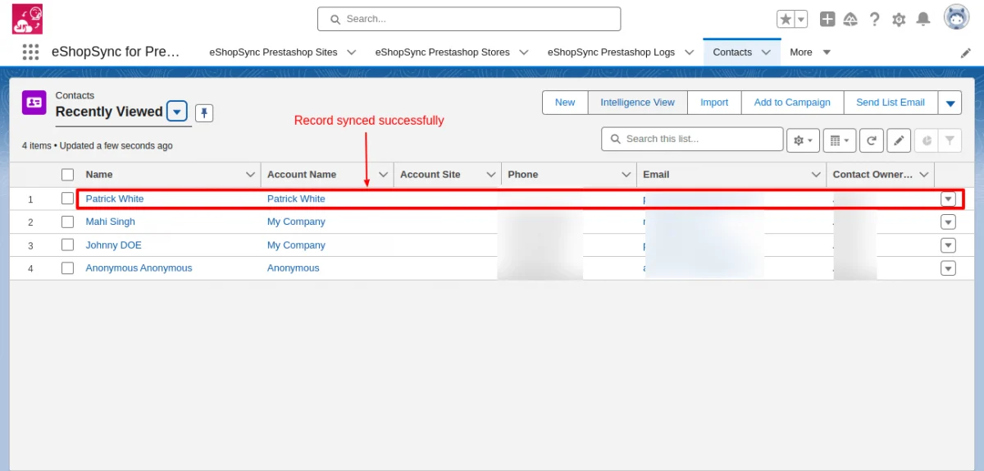Image resolution: width=984 pixels, height=471 pixels.
Task: Click the Send List Email button
Action: [x=890, y=103]
